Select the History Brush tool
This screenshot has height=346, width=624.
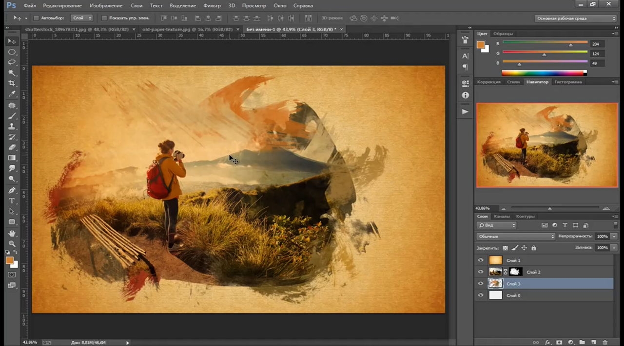click(12, 137)
